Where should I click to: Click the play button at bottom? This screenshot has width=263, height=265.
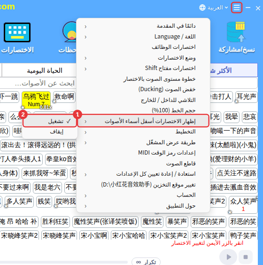[228, 257]
